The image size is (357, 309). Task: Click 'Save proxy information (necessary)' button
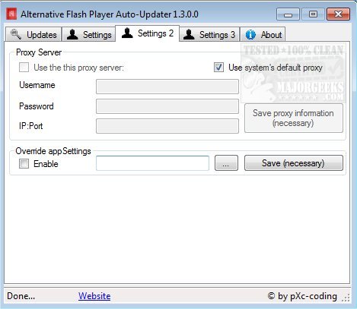(x=294, y=118)
